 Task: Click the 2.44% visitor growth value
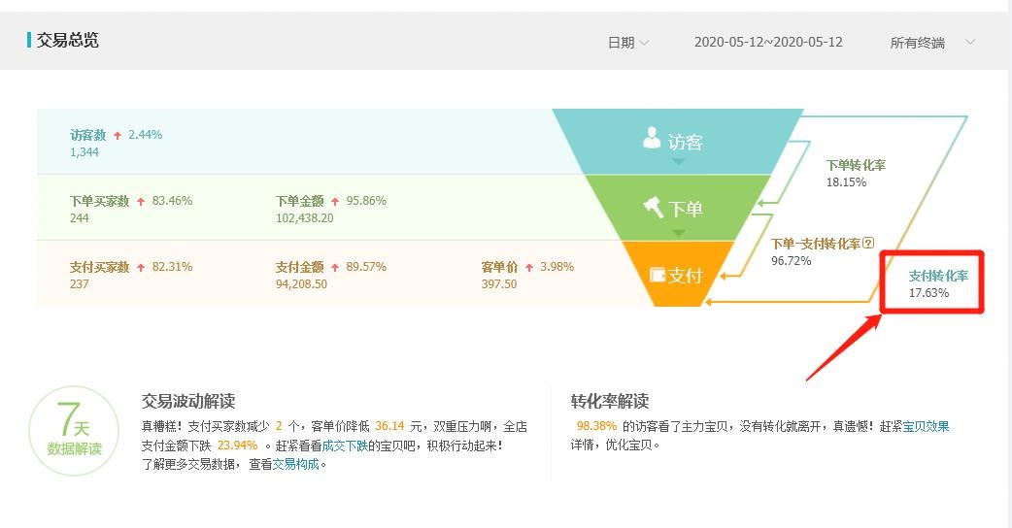146,135
